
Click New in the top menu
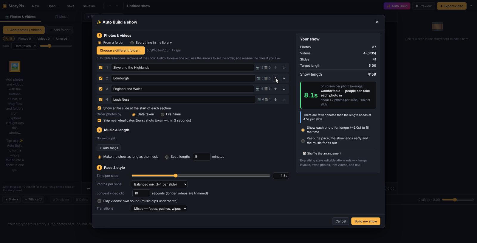click(35, 6)
